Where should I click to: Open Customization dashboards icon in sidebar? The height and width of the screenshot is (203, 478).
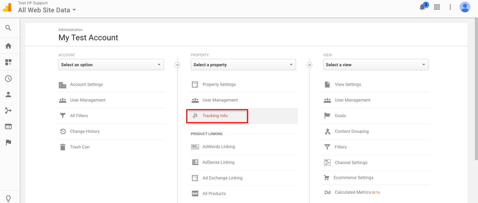pyautogui.click(x=8, y=62)
